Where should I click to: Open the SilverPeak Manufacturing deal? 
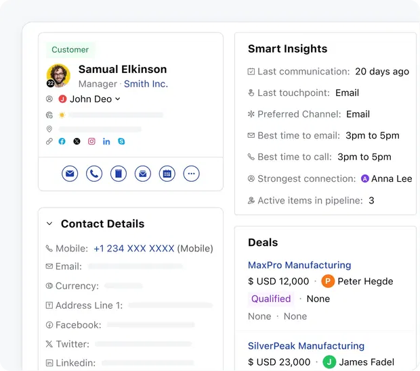tap(306, 346)
